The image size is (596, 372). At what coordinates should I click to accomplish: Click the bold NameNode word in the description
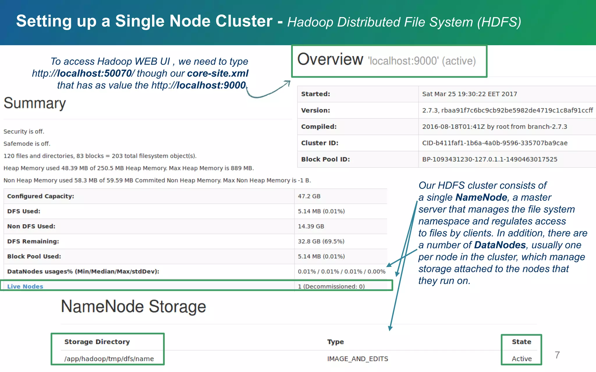[481, 197]
